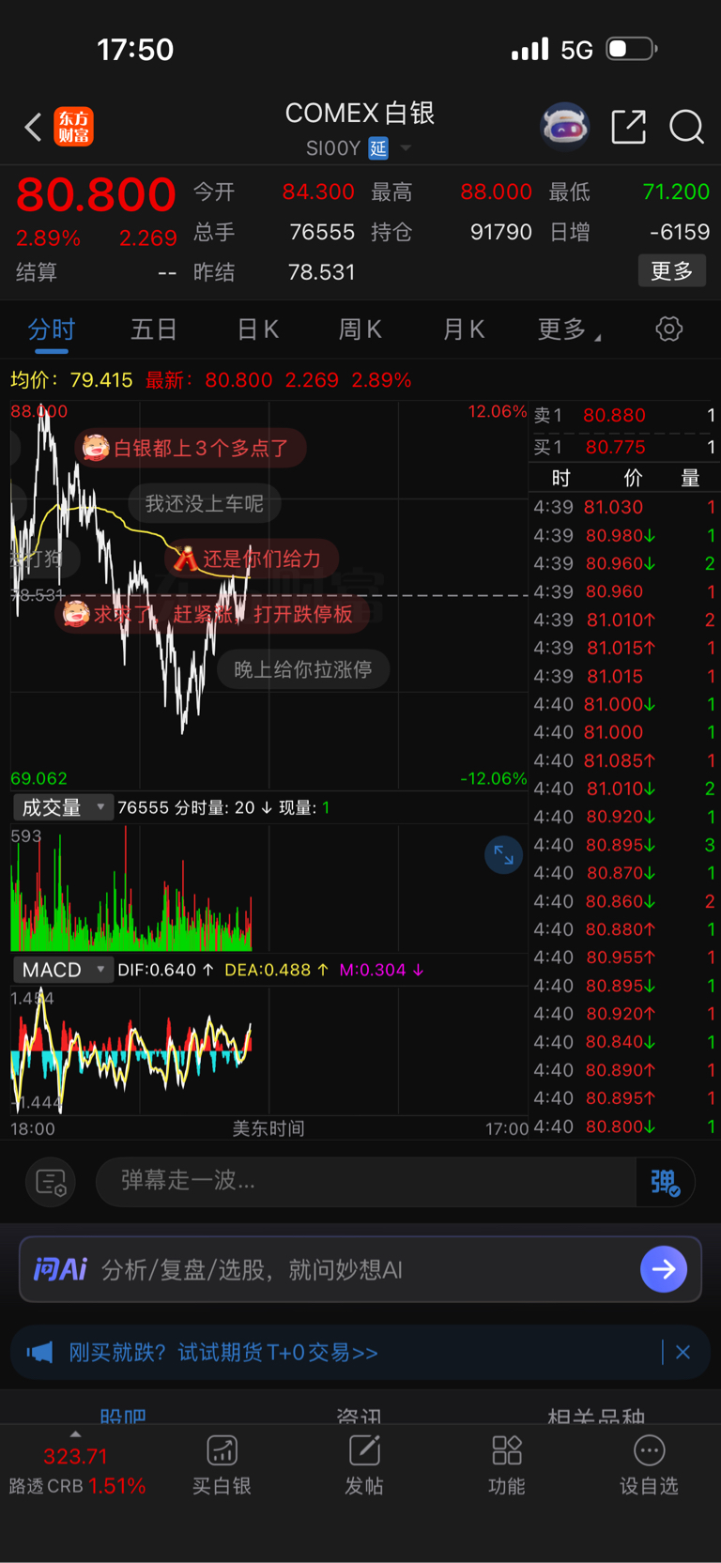Tap the 还是你们给力 comment bubble
This screenshot has height=1563, width=721.
coord(252,559)
